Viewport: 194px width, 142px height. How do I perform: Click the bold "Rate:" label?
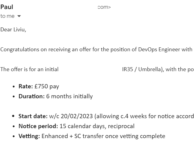tap(26, 87)
